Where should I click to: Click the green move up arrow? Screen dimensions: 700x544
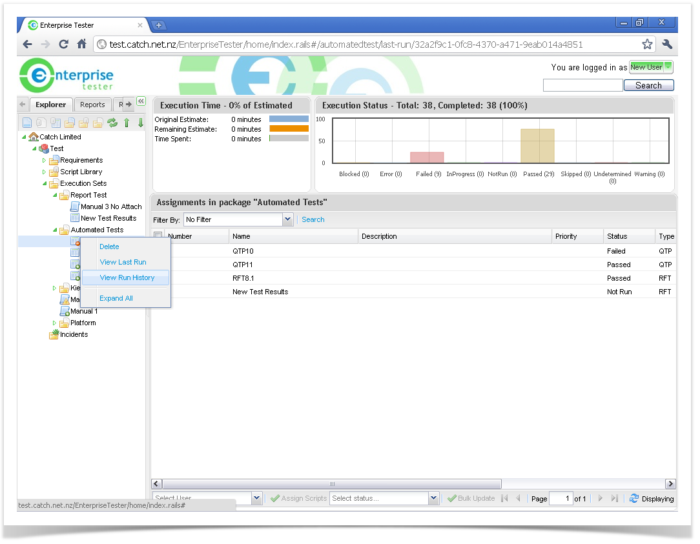click(x=127, y=123)
